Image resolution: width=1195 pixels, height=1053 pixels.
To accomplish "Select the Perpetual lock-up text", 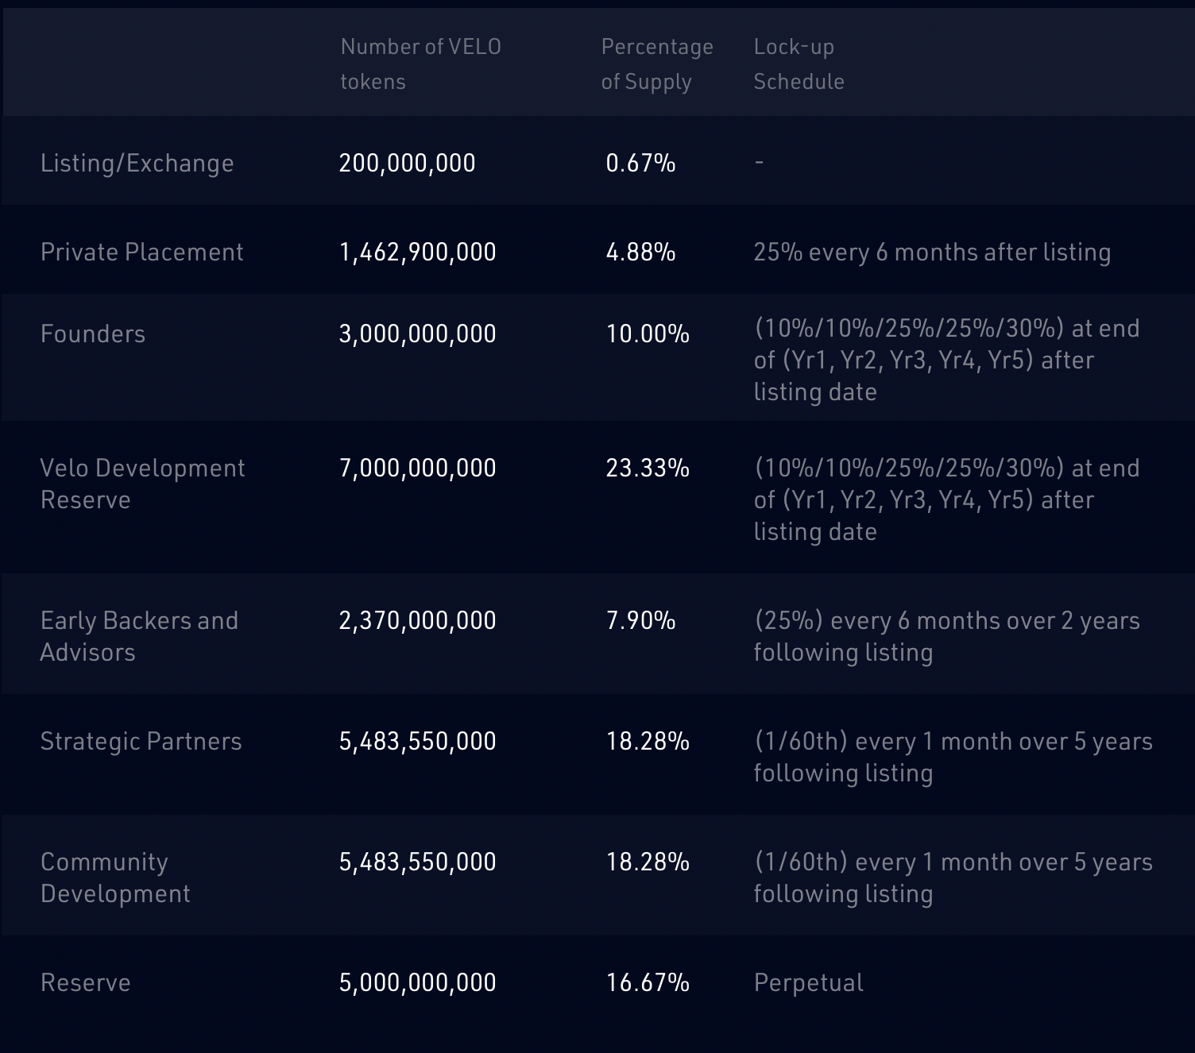I will tap(807, 982).
